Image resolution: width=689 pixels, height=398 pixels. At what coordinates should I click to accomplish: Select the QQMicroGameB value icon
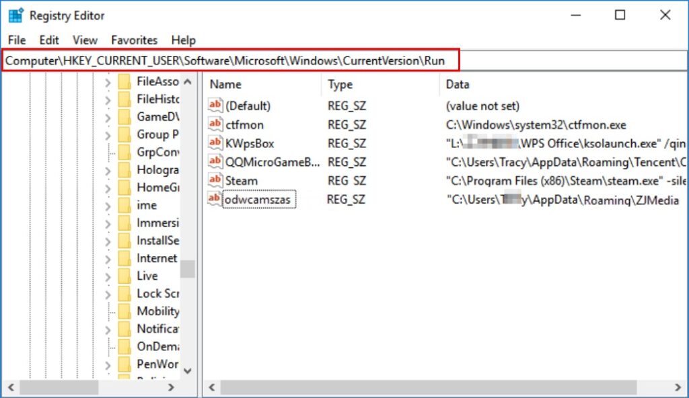pos(215,161)
